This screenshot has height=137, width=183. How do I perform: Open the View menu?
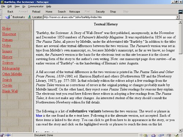tap(17, 7)
